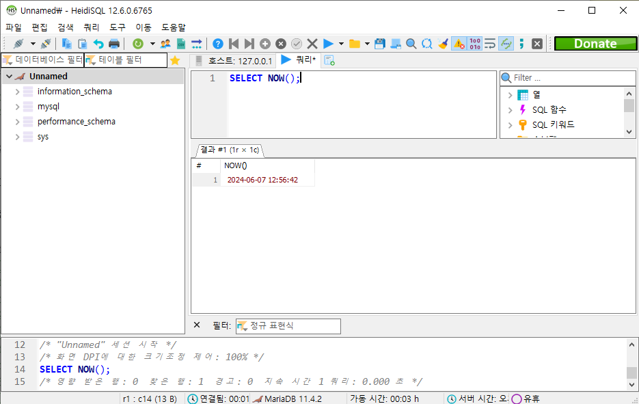Click the semicolon delimiter icon
Screen dimensions: 639x404
coord(521,44)
